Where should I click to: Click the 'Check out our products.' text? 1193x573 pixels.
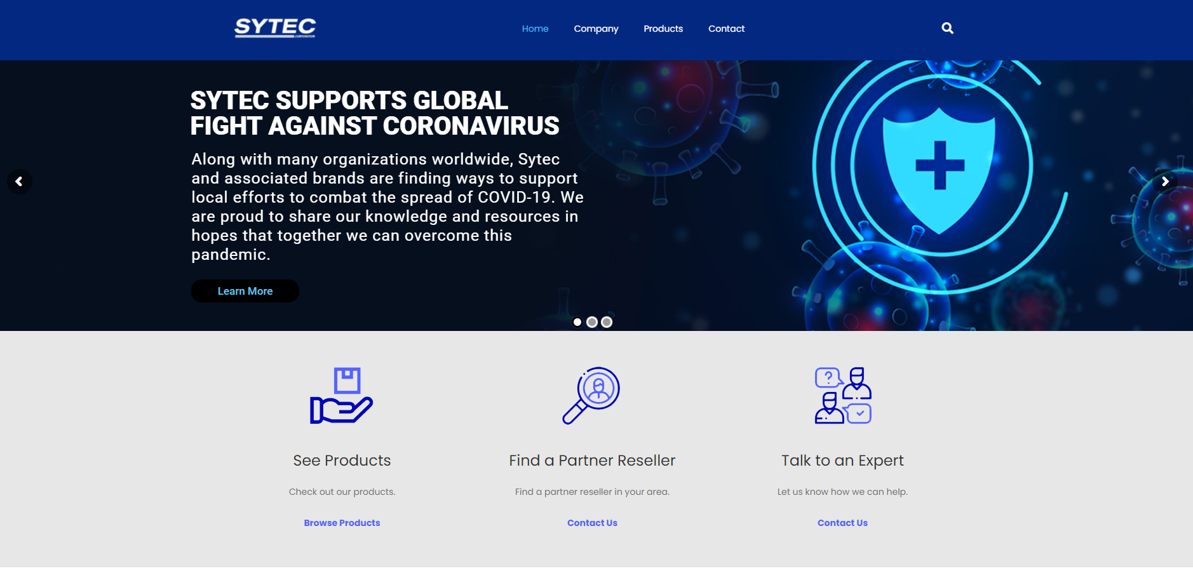[342, 492]
